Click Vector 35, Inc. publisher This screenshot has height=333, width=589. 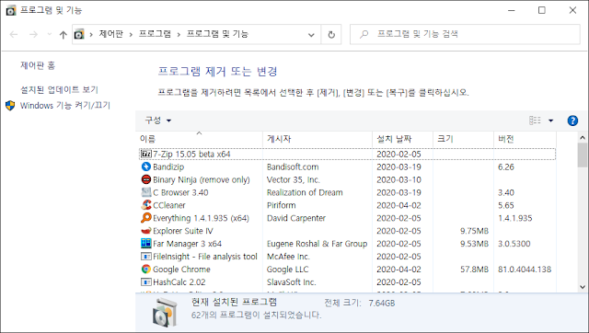[x=294, y=179]
